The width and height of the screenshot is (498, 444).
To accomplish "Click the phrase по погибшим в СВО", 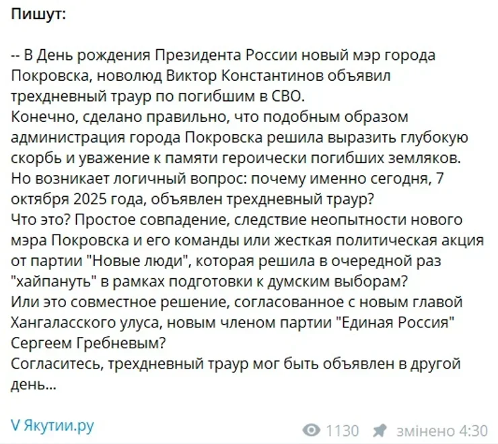I will [231, 95].
